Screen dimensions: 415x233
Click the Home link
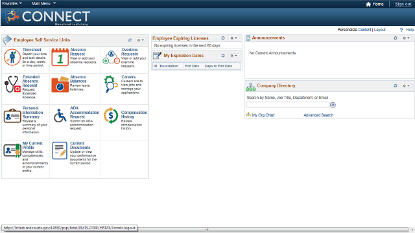[x=378, y=4]
